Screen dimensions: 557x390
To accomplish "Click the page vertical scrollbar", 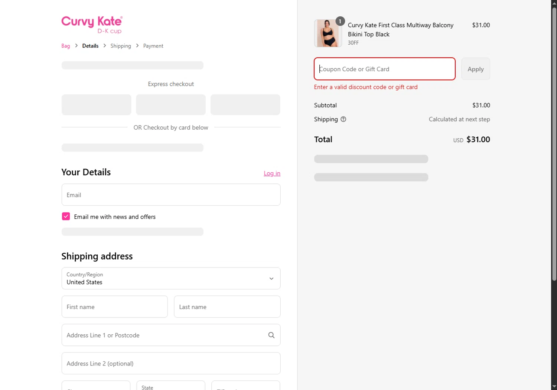I will 554,144.
